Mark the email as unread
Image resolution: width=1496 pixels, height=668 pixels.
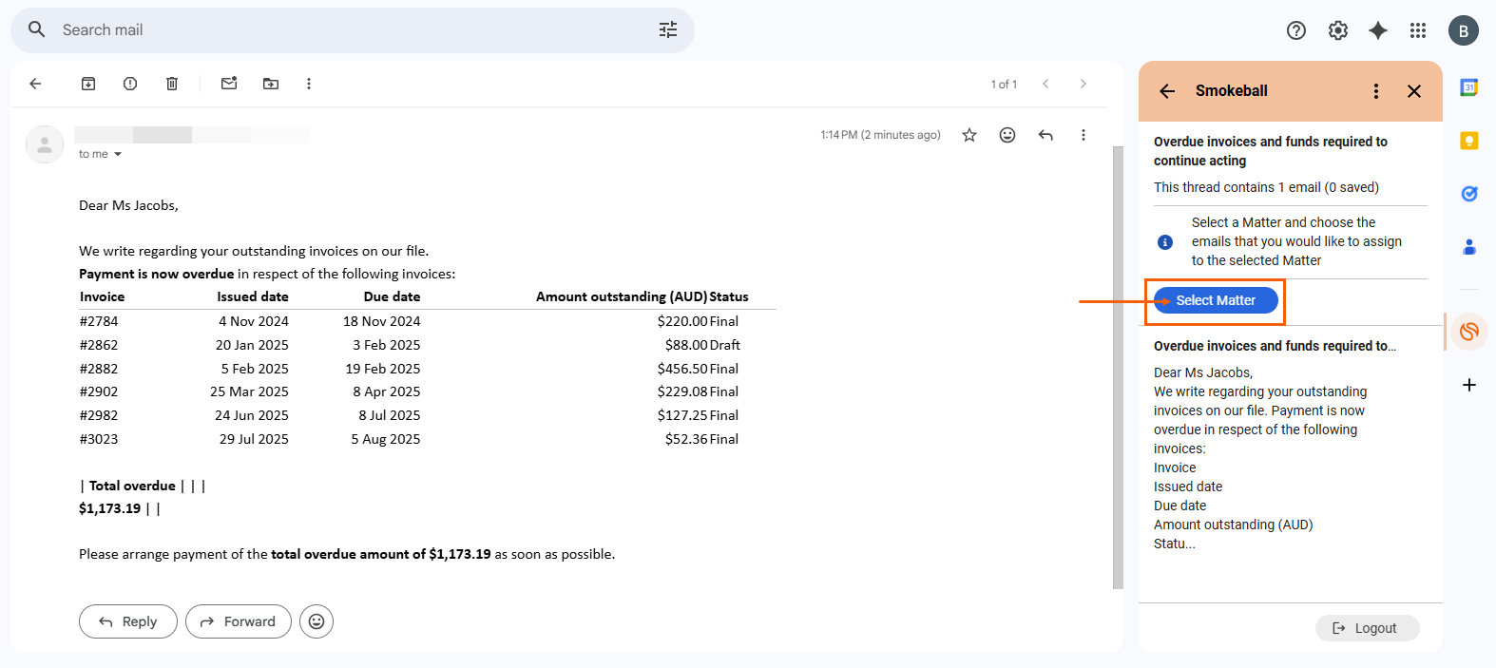pos(229,84)
